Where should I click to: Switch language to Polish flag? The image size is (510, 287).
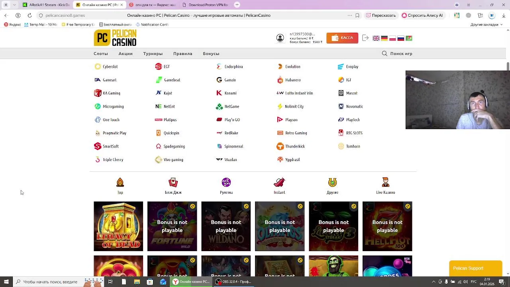point(392,38)
